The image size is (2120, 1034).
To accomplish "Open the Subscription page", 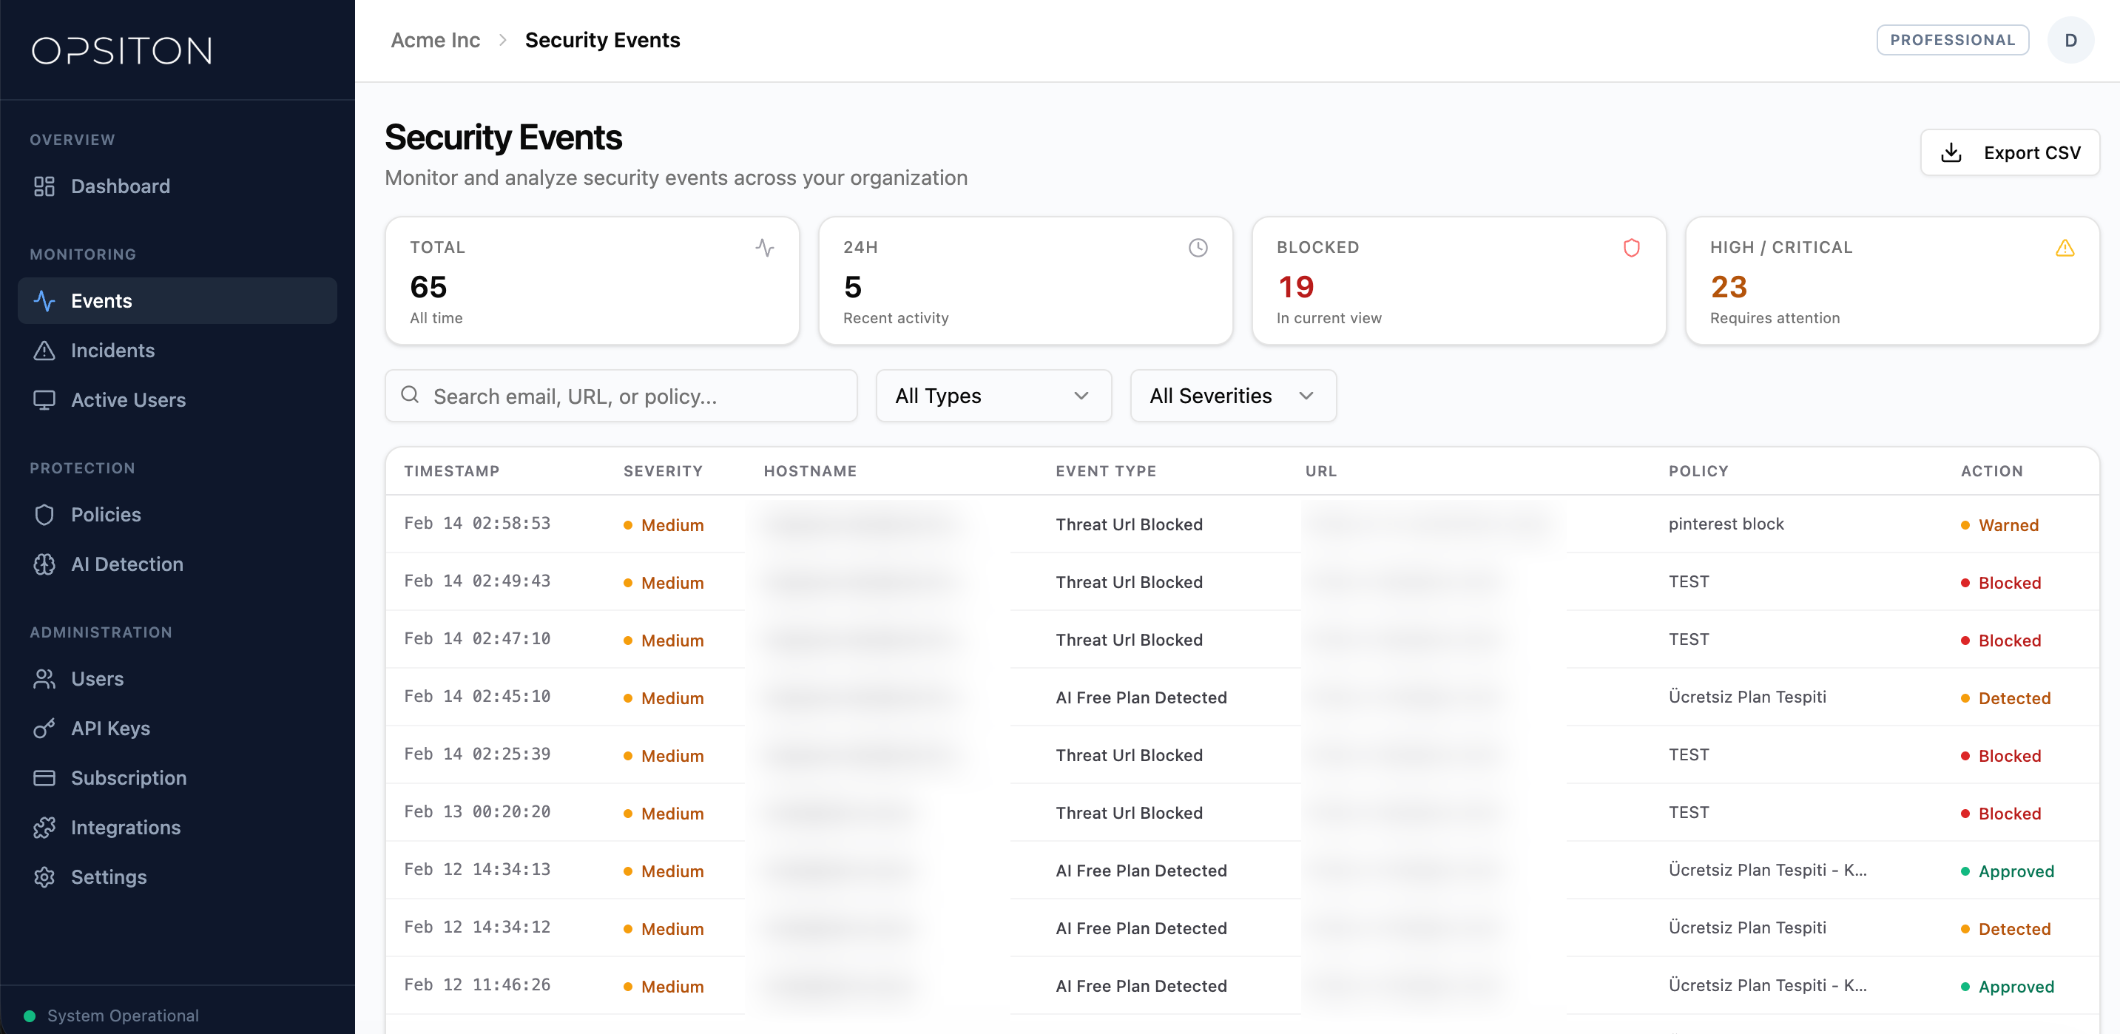I will (129, 777).
